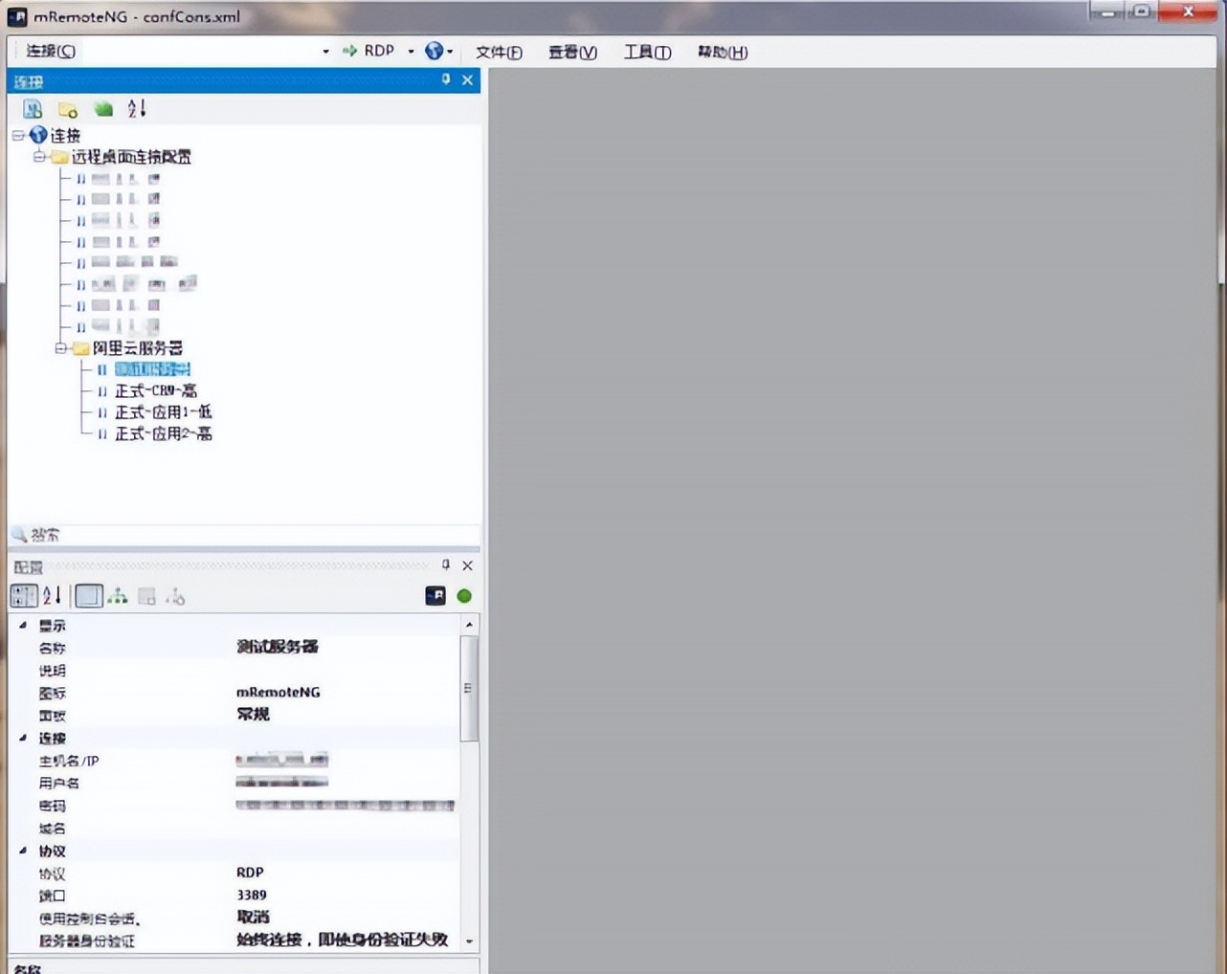Open the RDP protocol dropdown on the quick connect bar
The image size is (1227, 974).
(410, 51)
